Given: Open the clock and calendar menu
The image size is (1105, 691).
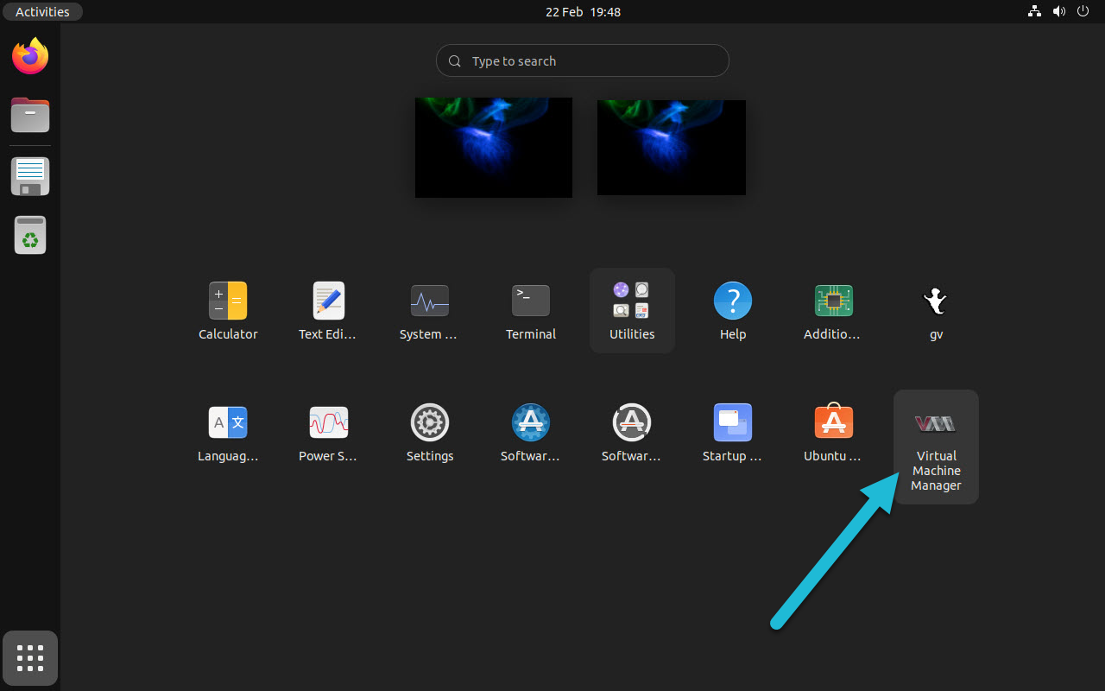Looking at the screenshot, I should click(x=583, y=12).
